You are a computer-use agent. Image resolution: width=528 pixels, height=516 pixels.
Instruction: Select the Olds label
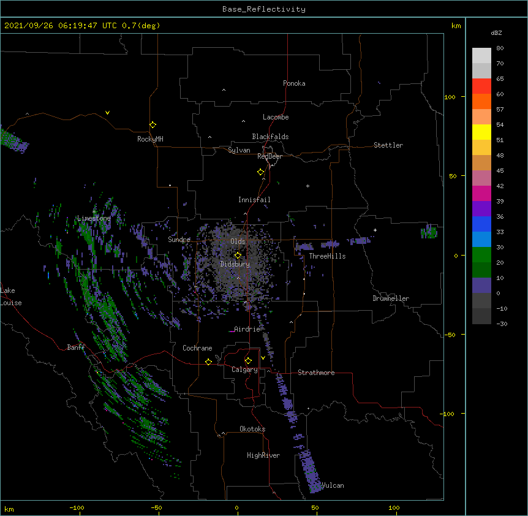point(238,241)
